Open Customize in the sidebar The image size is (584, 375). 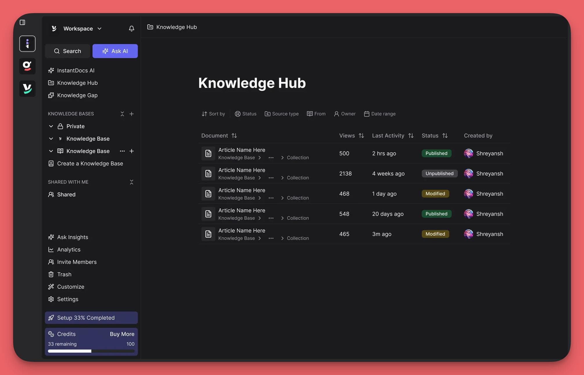(x=71, y=287)
